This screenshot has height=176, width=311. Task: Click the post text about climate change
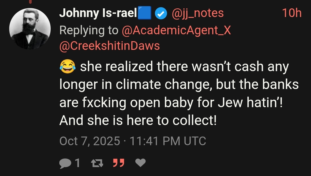click(179, 93)
